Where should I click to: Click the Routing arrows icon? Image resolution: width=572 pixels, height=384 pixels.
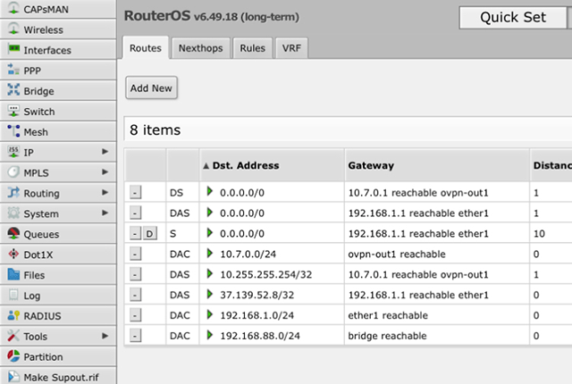click(x=13, y=192)
